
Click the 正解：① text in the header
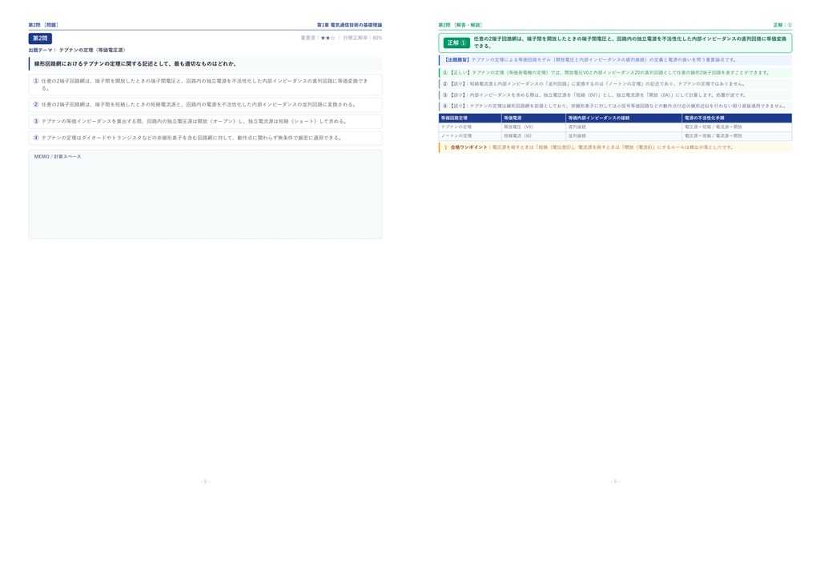[x=782, y=25]
